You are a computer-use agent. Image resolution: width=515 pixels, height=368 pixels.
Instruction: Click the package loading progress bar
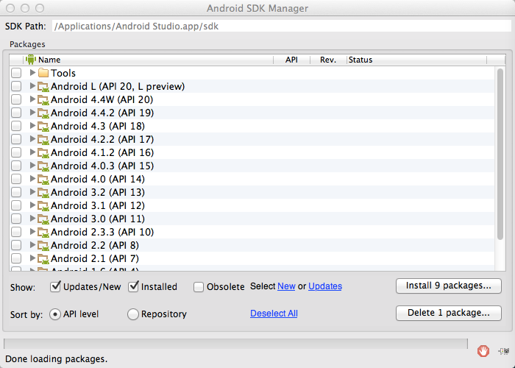click(x=235, y=344)
